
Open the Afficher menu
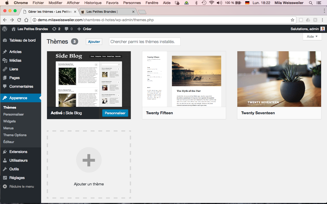tap(73, 3)
